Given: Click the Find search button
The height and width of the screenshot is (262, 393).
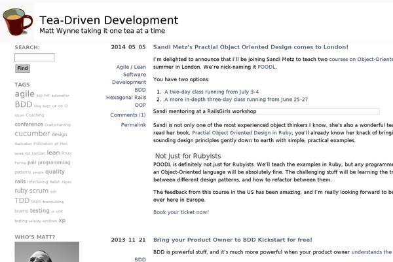Looking at the screenshot, I should coord(22,68).
